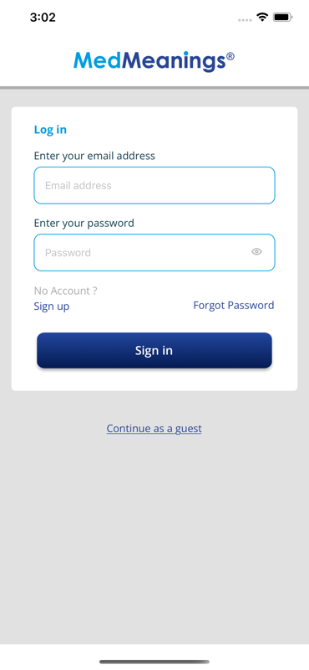Tap the "Enter your password" label

coord(84,223)
